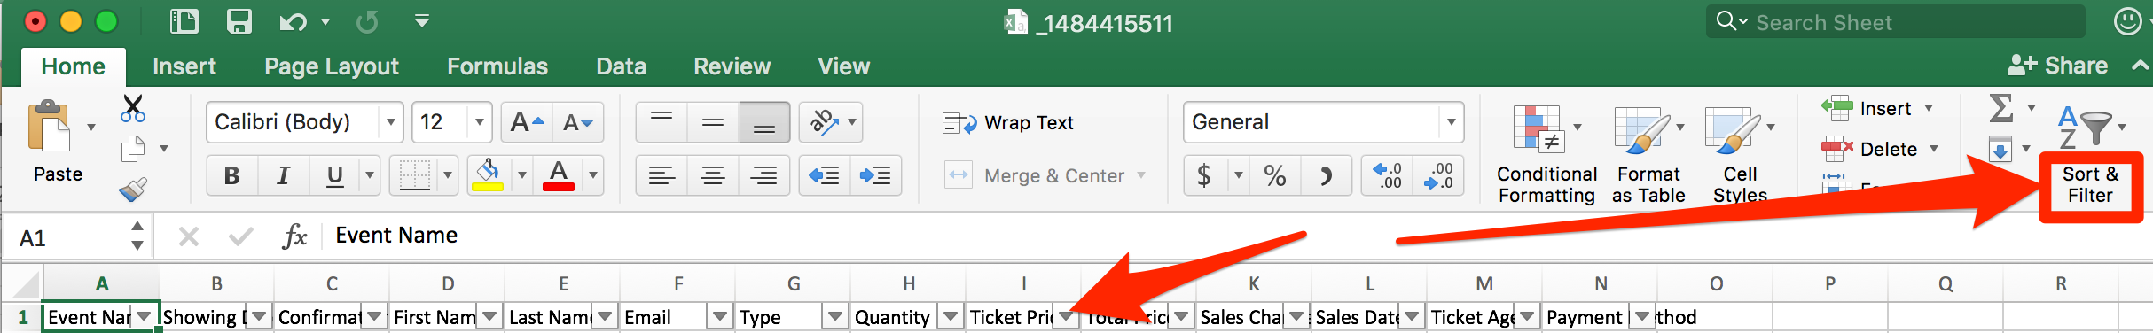Align text to top

pos(662,122)
